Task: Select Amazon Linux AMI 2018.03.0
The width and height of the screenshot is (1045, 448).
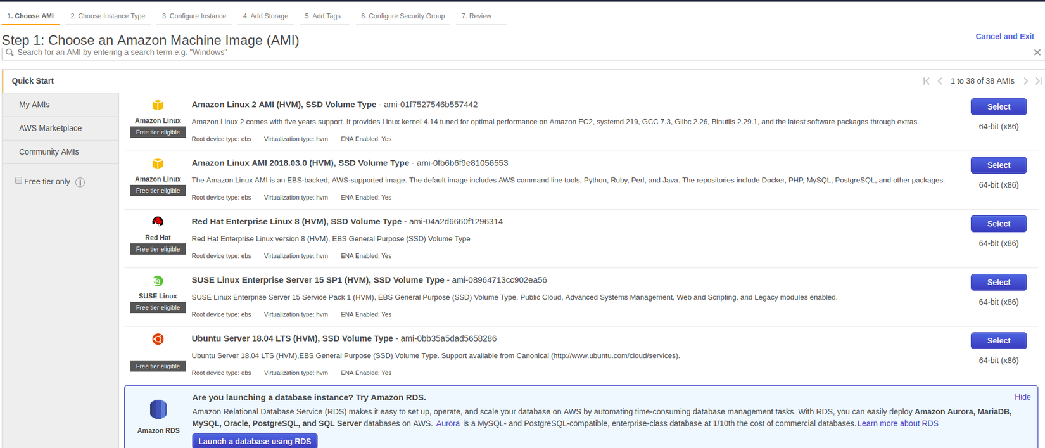Action: click(x=999, y=165)
